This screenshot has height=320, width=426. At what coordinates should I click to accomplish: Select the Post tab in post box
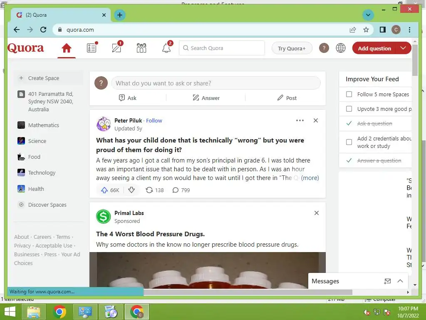pyautogui.click(x=287, y=98)
